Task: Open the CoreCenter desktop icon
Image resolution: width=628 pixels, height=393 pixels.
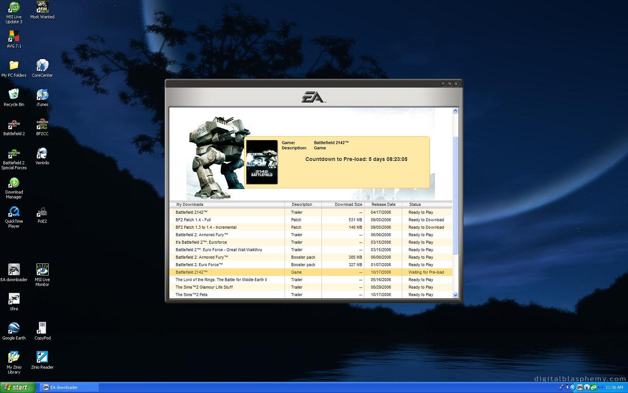Action: pos(42,67)
